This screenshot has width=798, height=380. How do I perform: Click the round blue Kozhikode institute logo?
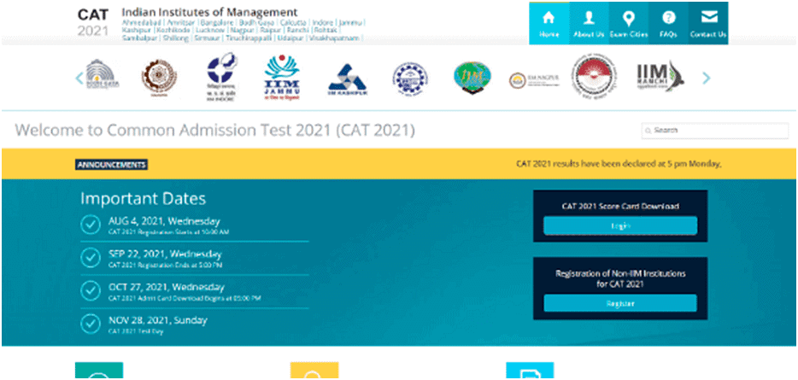[410, 79]
